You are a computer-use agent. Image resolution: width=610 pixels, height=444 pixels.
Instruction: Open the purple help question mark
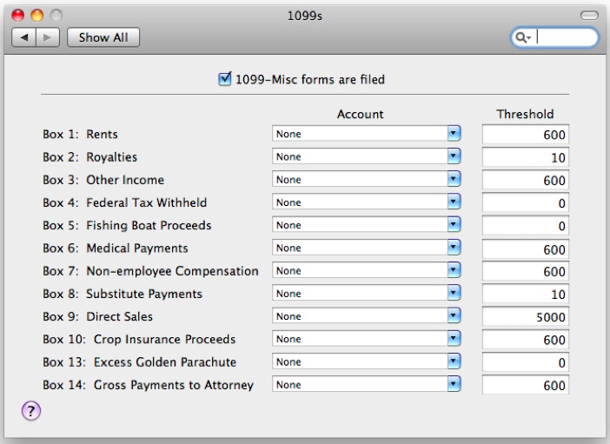click(31, 411)
